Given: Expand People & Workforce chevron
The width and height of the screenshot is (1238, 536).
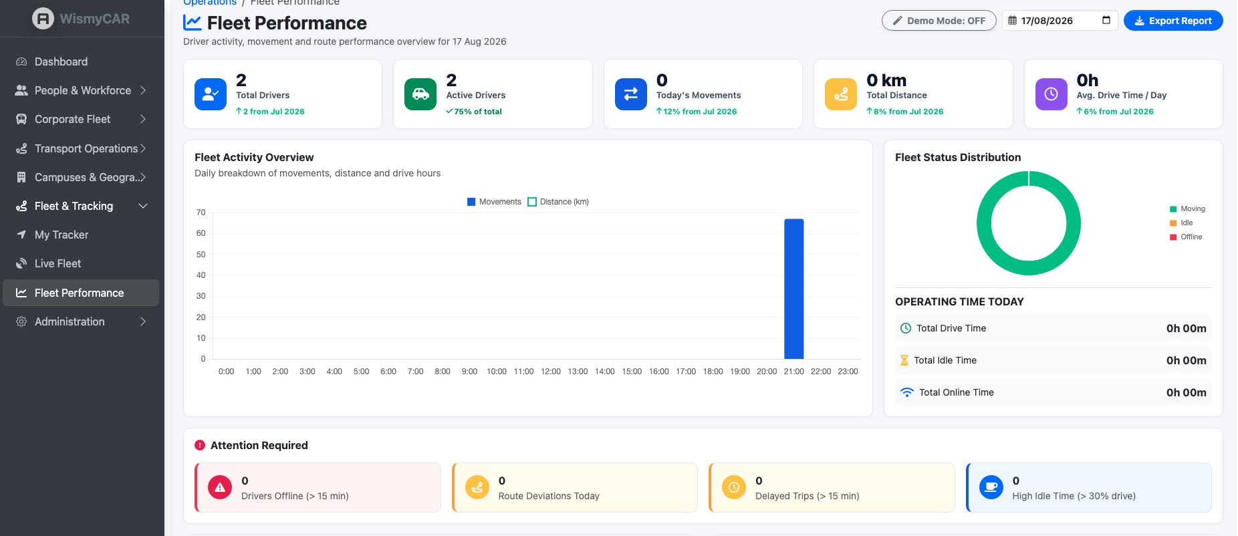Looking at the screenshot, I should coord(143,90).
